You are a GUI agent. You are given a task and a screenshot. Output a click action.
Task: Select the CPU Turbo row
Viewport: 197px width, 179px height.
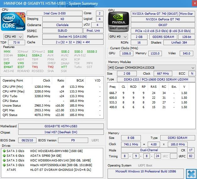click(x=52, y=96)
